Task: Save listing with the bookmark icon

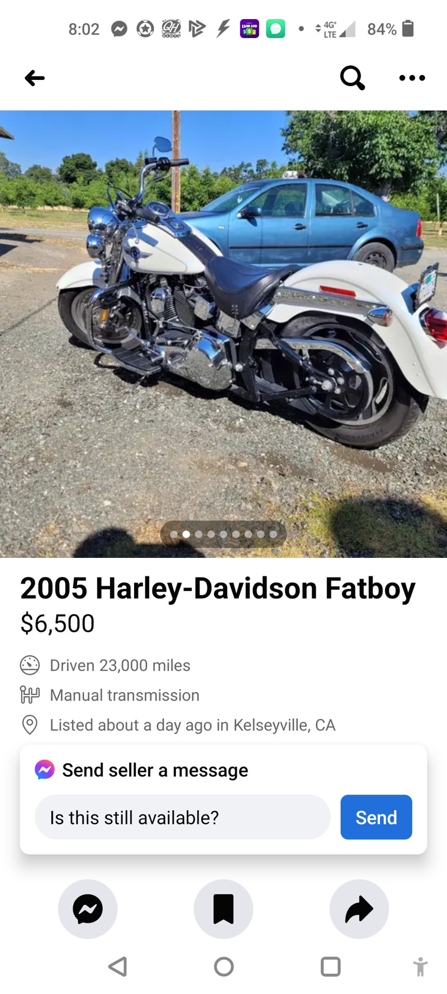Action: point(223,908)
